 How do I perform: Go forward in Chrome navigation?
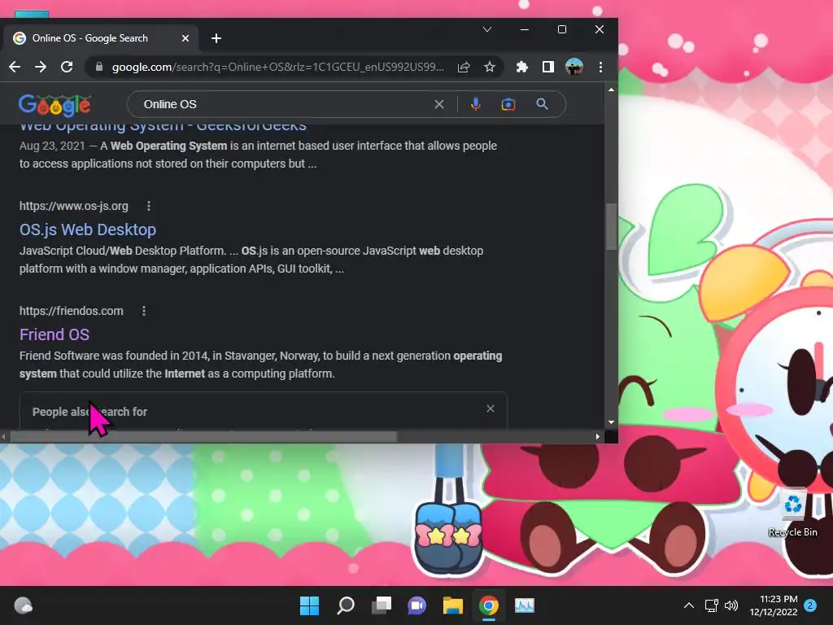(x=41, y=67)
